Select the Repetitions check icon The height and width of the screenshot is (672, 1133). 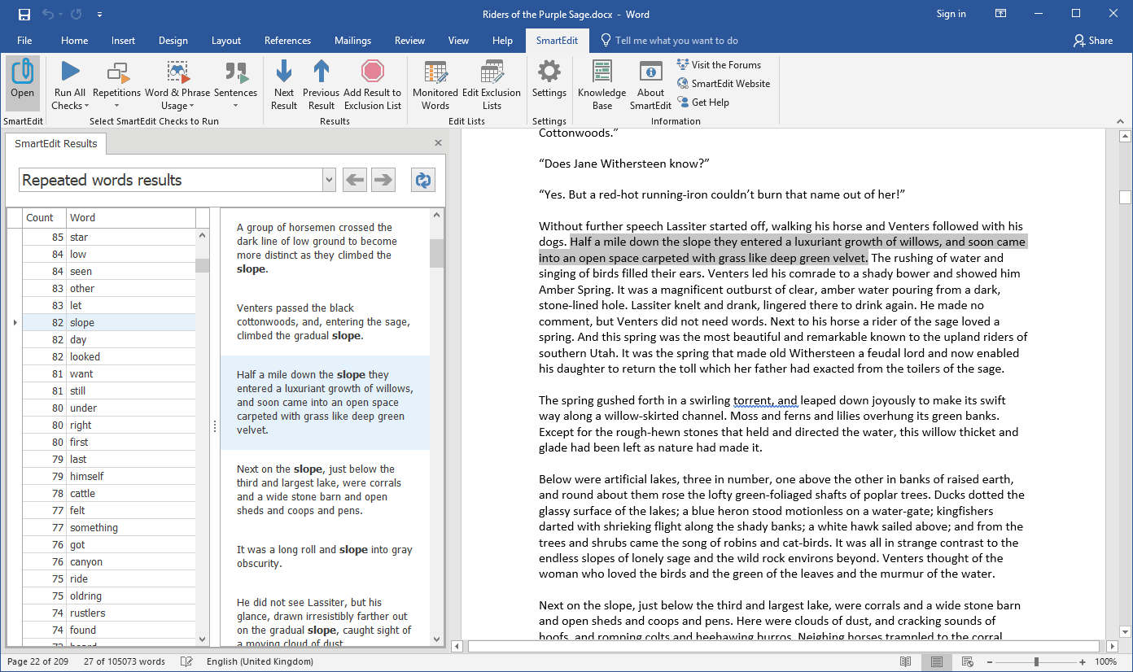116,81
